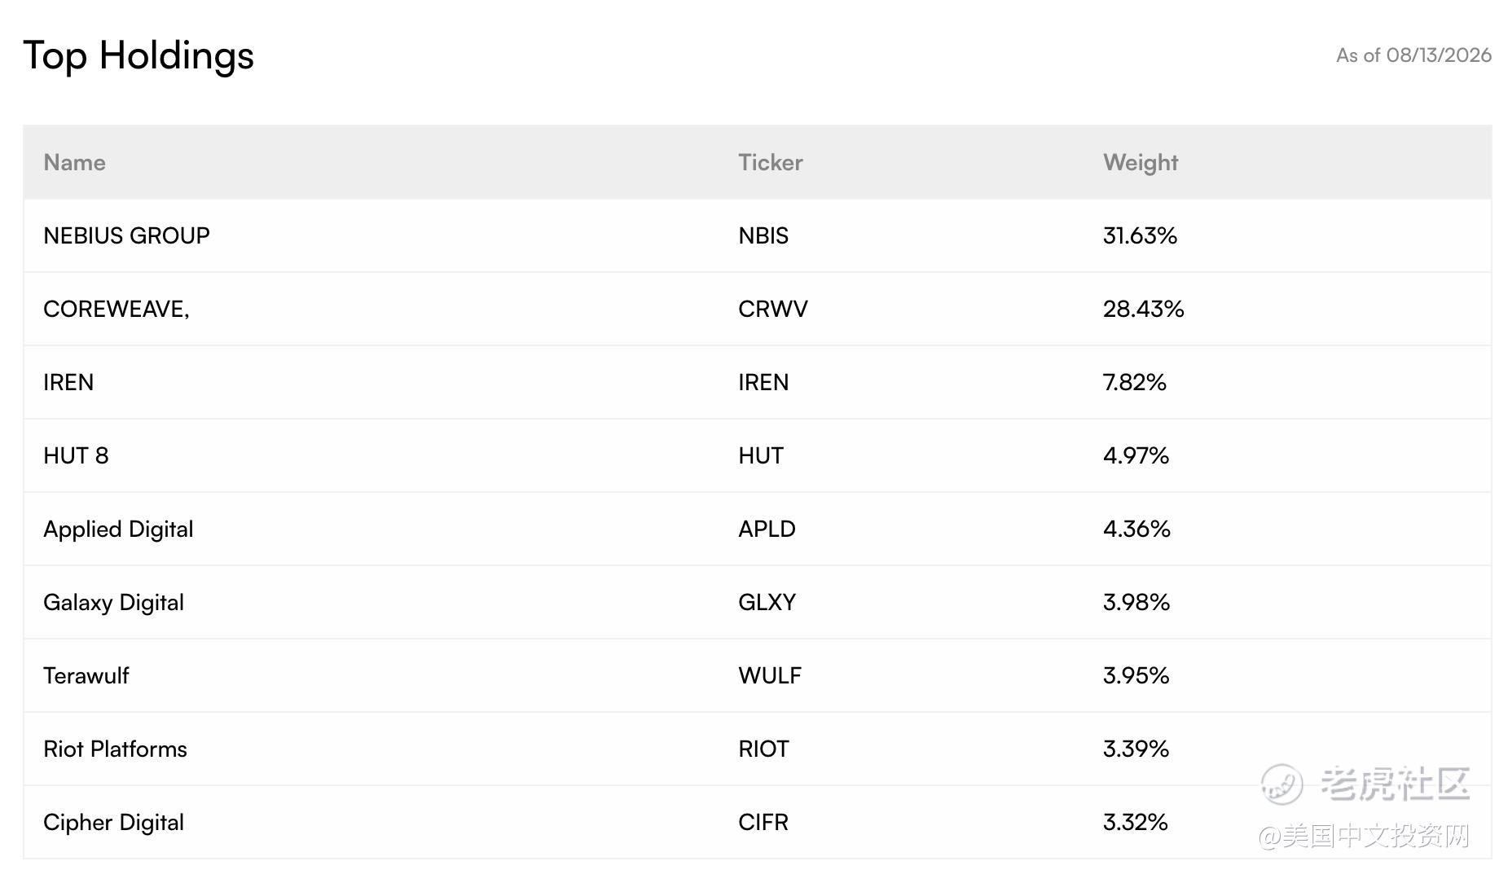Select the Galaxy Digital holding name
This screenshot has width=1499, height=870.
(x=113, y=603)
